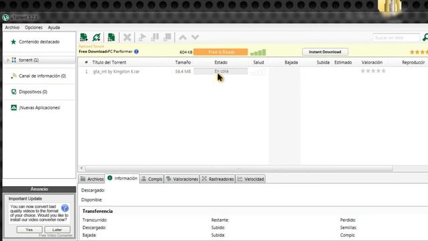Click Add Torrent from URL icon
428x241 pixels.
pos(96,37)
